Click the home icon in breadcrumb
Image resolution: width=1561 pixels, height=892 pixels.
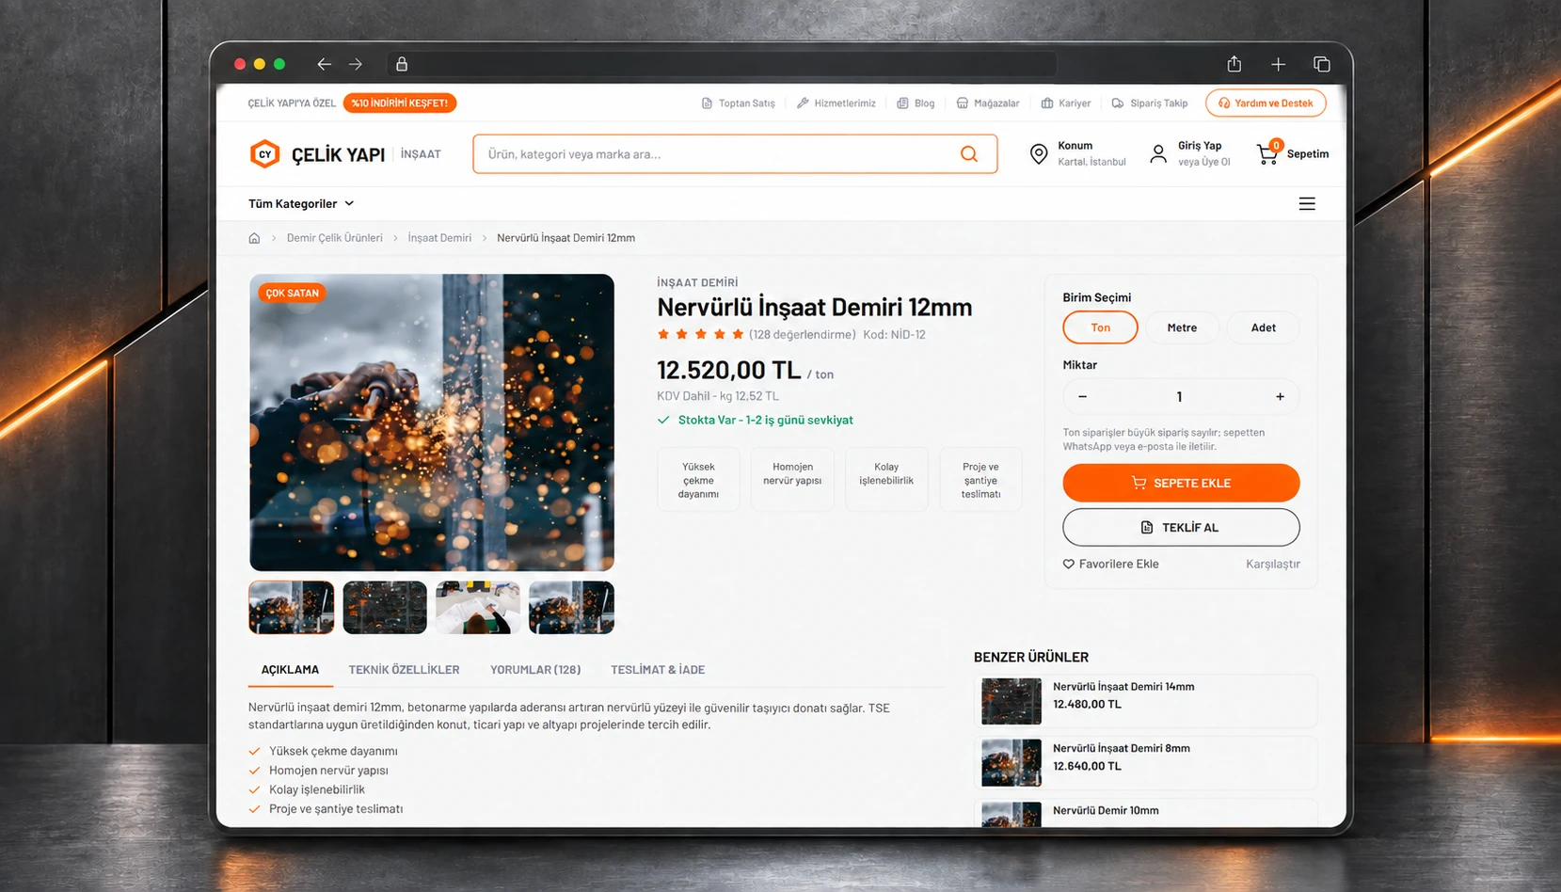tap(254, 238)
